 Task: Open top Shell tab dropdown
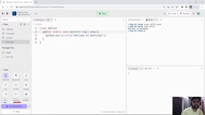(x=154, y=20)
